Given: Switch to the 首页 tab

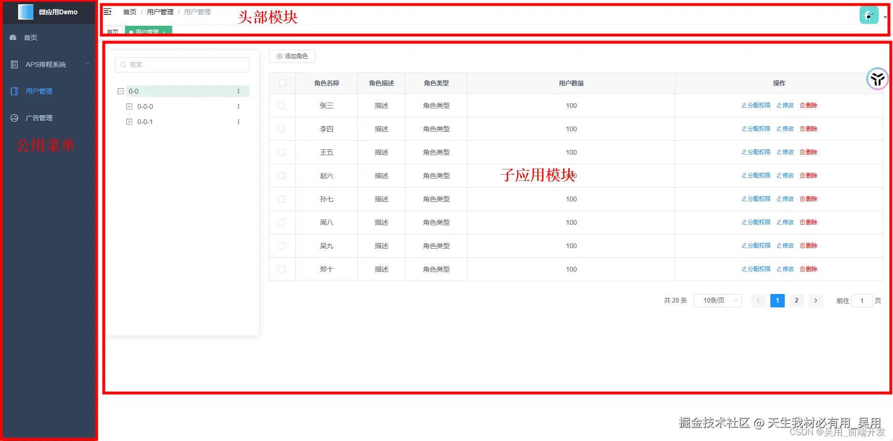Looking at the screenshot, I should point(113,31).
